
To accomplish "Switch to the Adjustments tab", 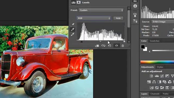I will point(147,67).
